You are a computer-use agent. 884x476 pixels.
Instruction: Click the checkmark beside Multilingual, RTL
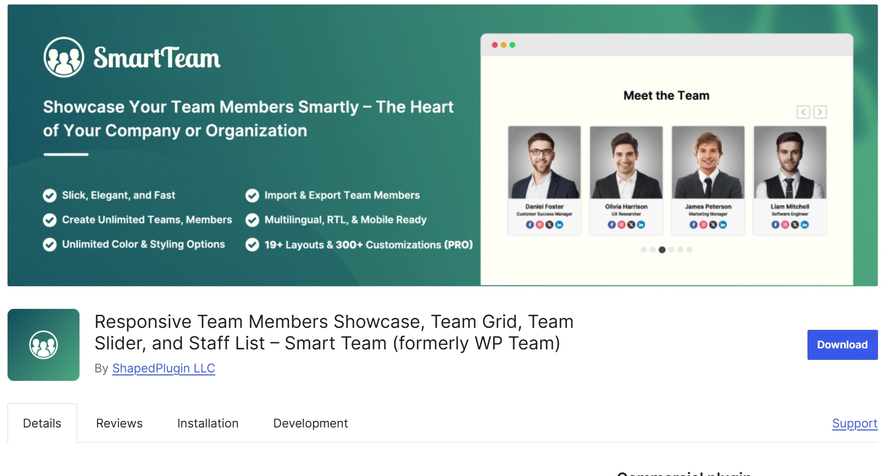pyautogui.click(x=252, y=220)
